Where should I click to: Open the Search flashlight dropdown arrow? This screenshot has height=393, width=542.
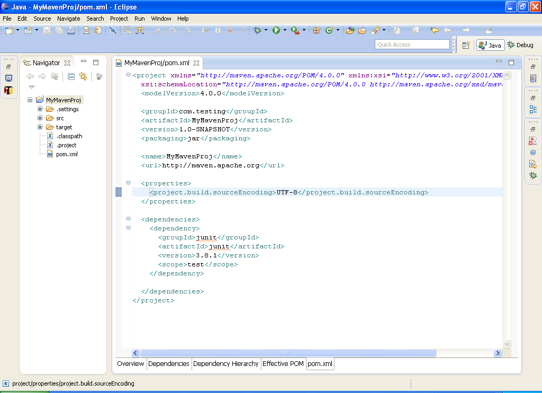(x=384, y=30)
